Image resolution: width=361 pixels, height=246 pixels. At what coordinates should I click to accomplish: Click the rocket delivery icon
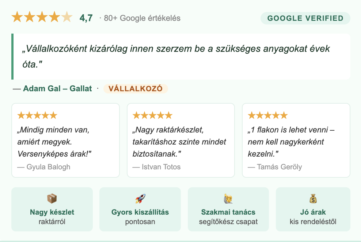(x=140, y=199)
